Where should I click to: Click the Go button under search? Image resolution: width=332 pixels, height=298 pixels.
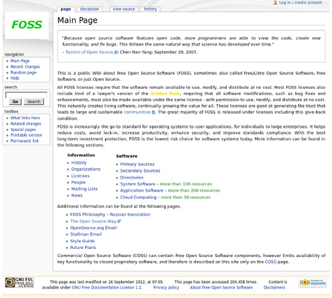click(15, 102)
